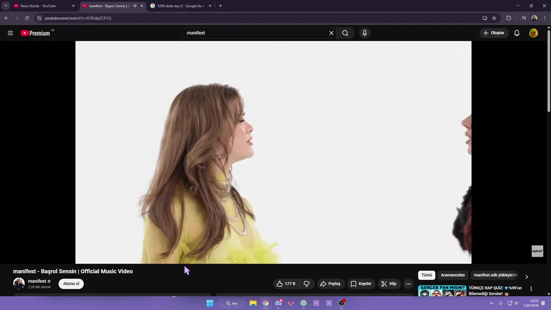Viewport: 551px width, 310px height.
Task: Click the Oluştur create button
Action: 494,33
